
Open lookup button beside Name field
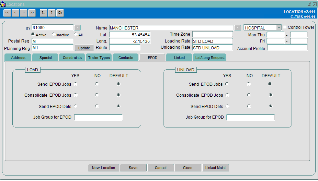coord(238,28)
